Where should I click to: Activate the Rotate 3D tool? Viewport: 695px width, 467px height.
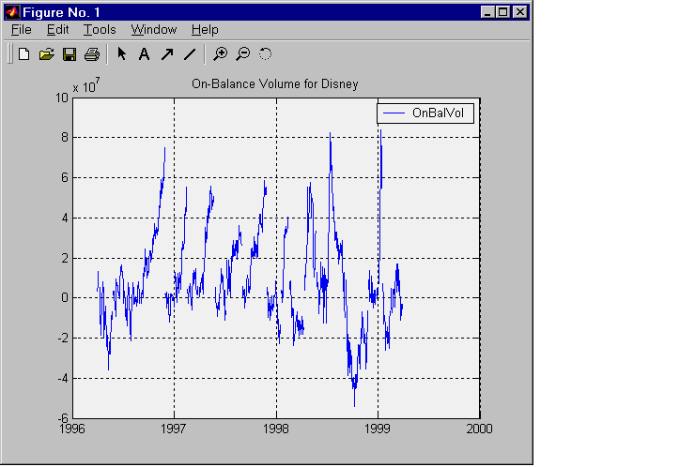pyautogui.click(x=265, y=54)
